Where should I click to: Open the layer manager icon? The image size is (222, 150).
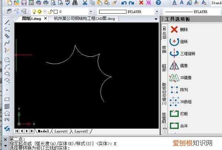click(x=9, y=11)
